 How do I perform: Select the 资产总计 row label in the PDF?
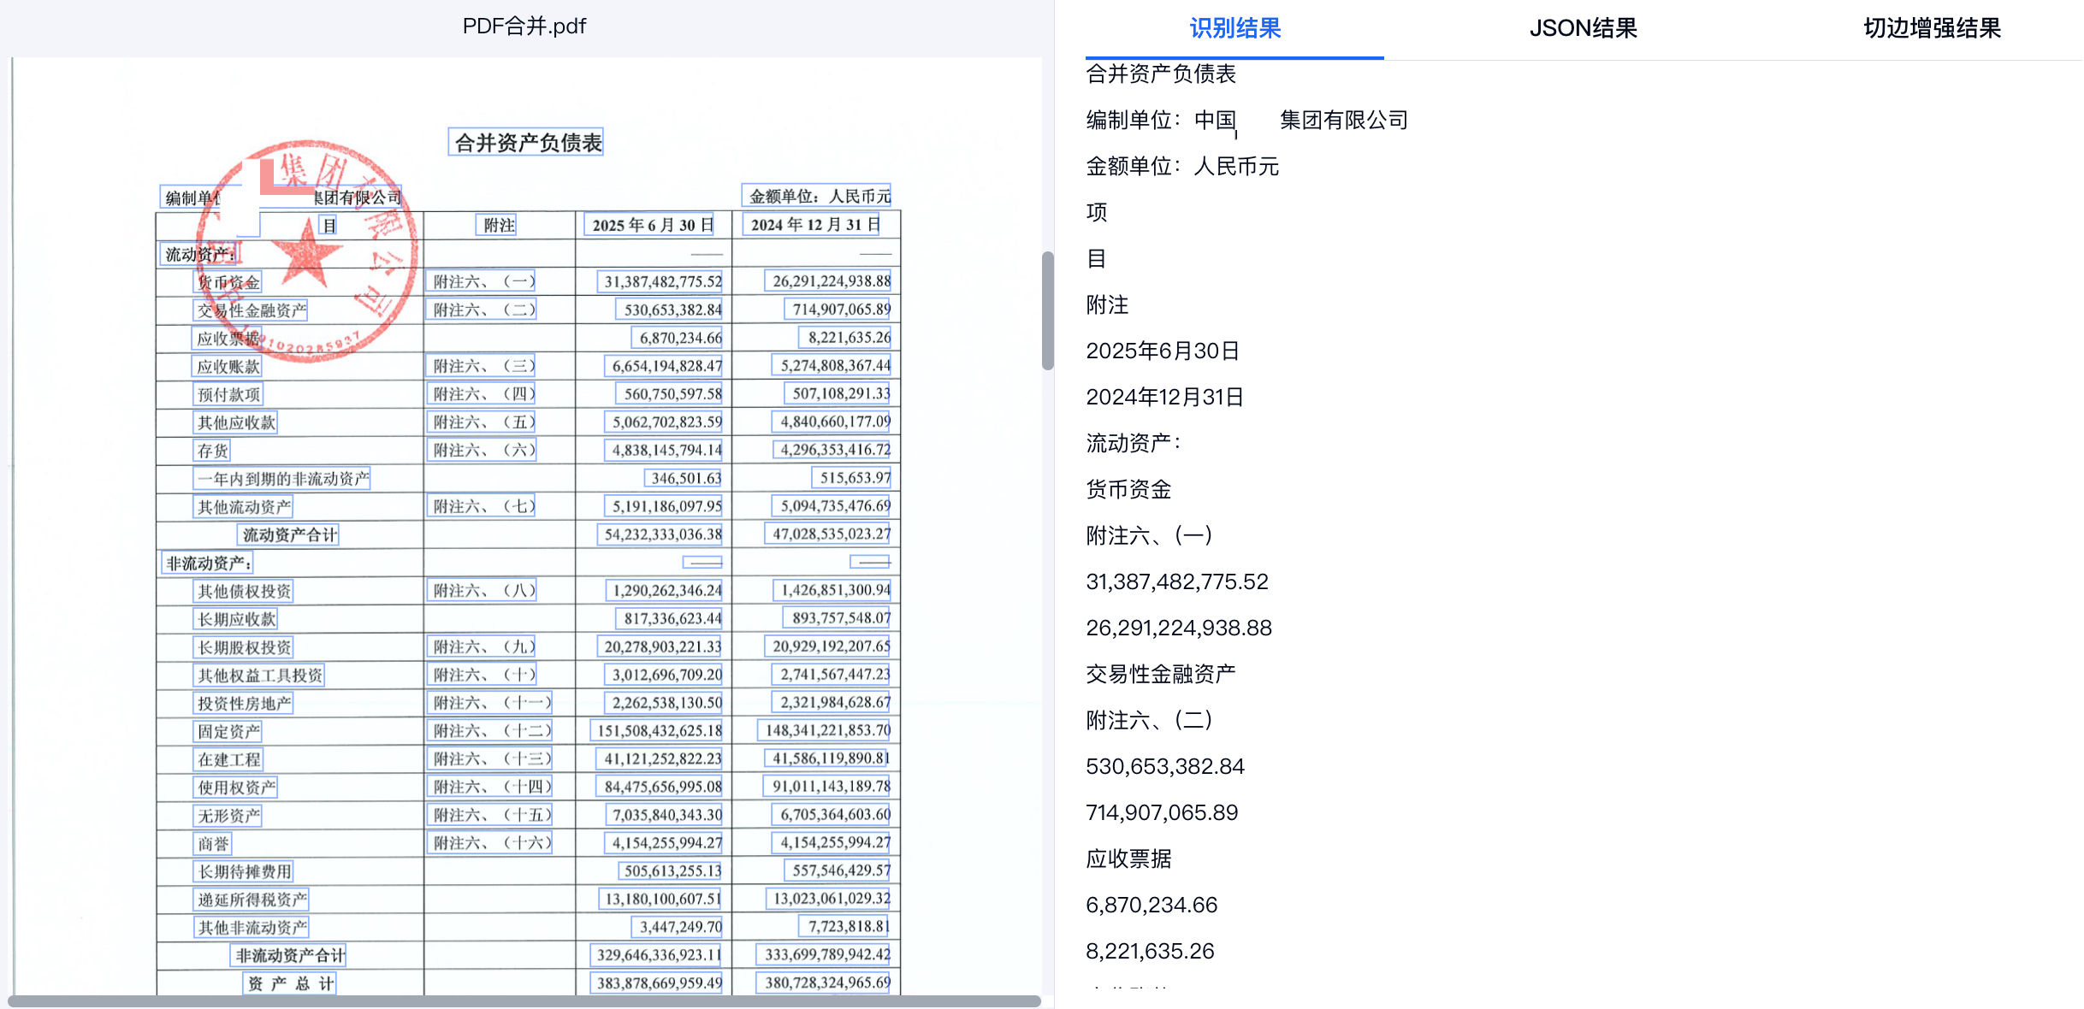pyautogui.click(x=290, y=983)
